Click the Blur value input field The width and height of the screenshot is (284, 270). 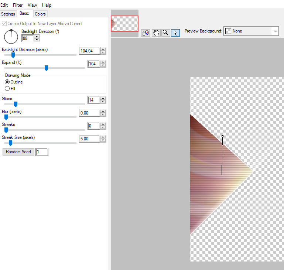[90, 113]
